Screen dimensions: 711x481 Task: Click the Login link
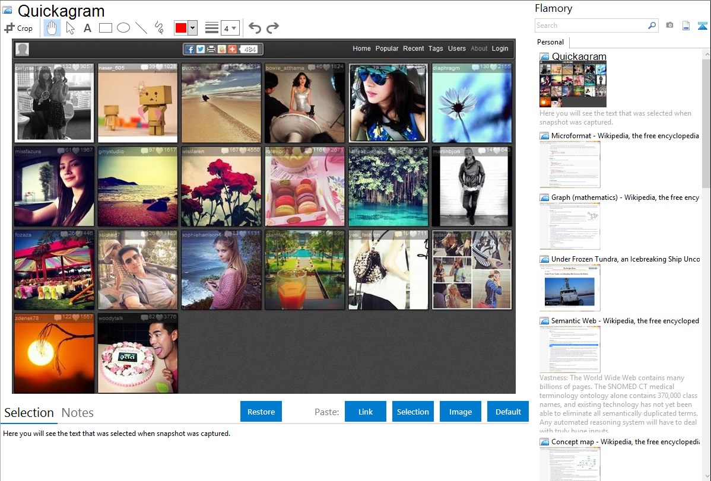(500, 49)
